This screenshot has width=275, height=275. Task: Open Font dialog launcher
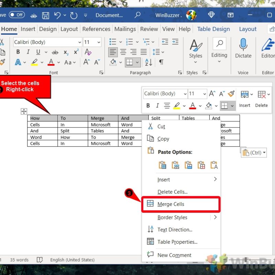101,73
